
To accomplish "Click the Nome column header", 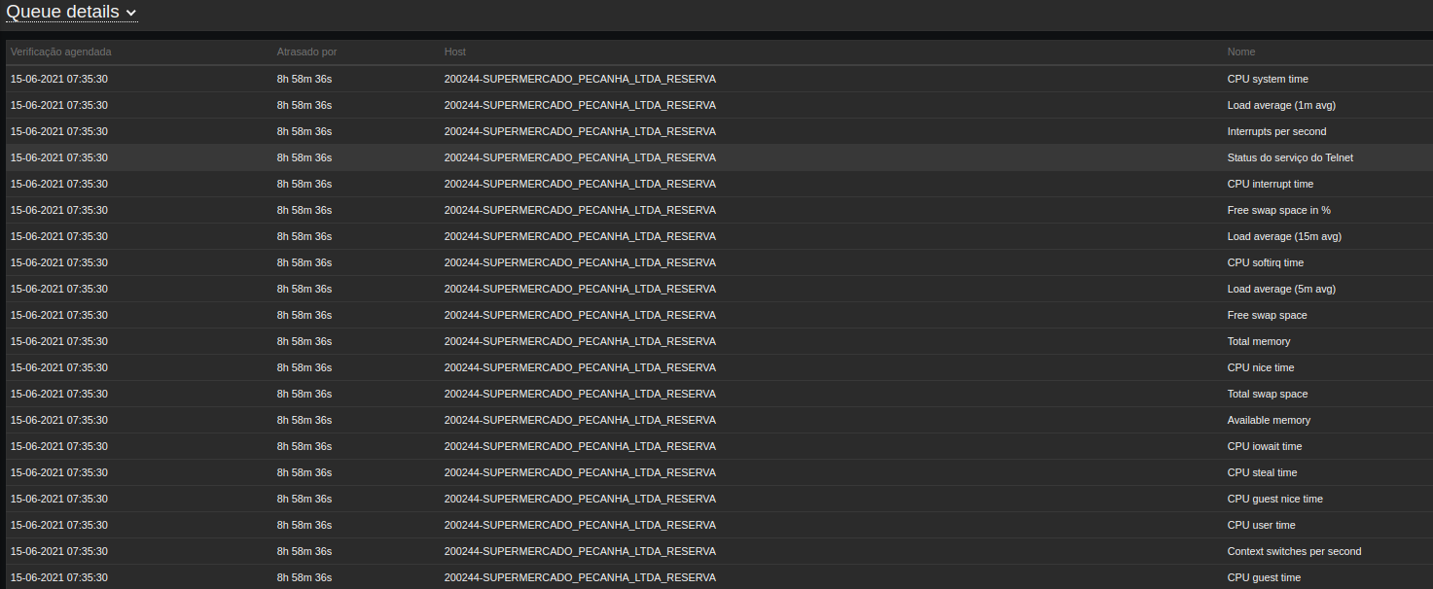I will [x=1241, y=52].
